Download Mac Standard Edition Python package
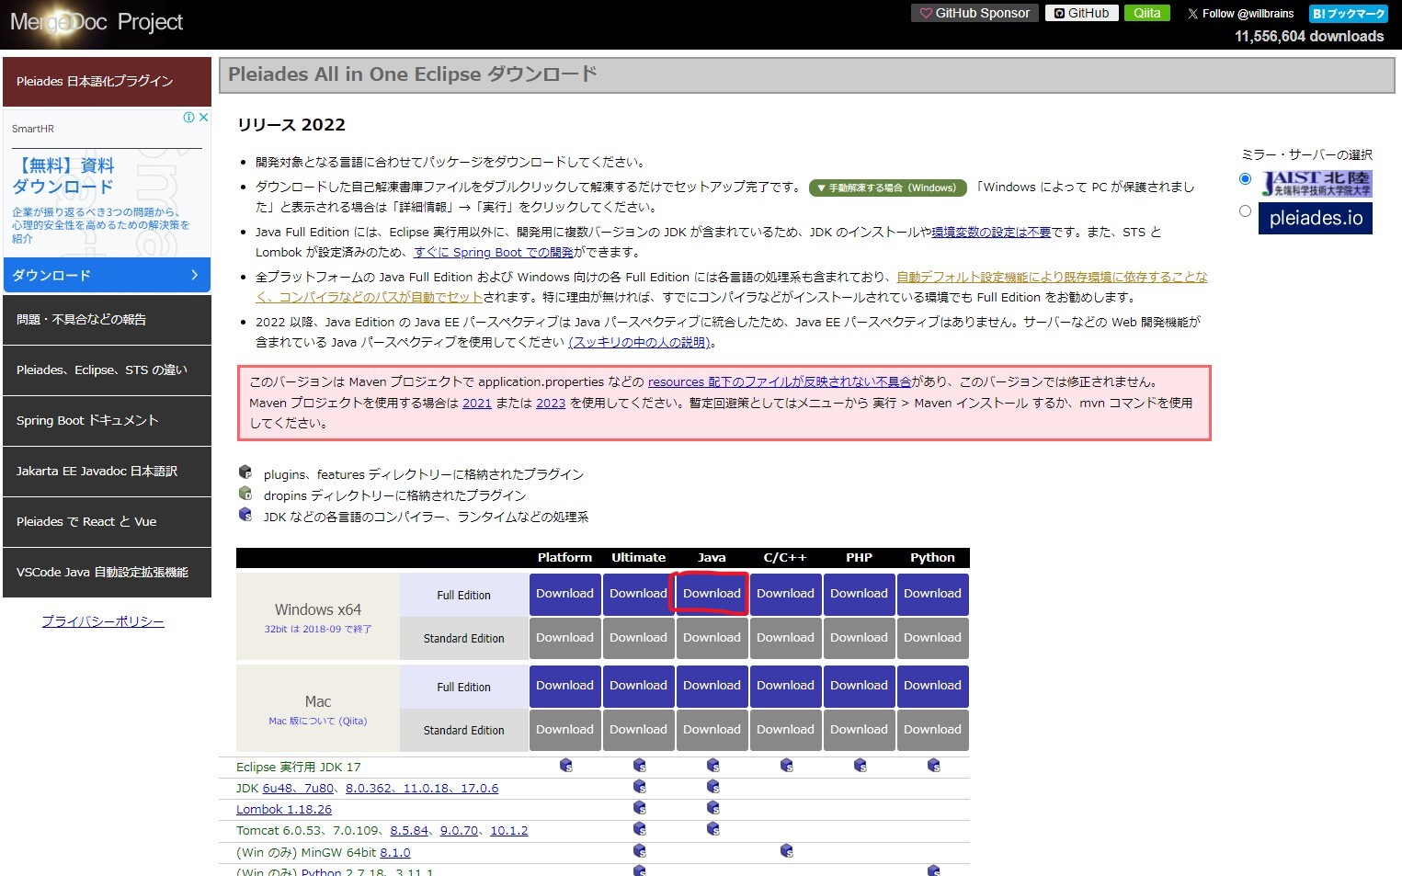Screen dimensions: 1402x876 932,730
